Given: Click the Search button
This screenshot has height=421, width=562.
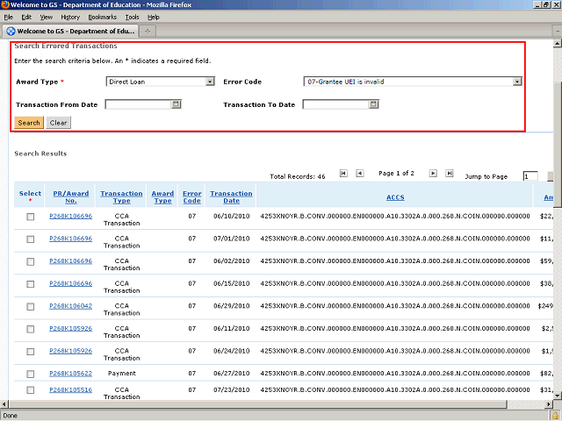Looking at the screenshot, I should (x=29, y=123).
